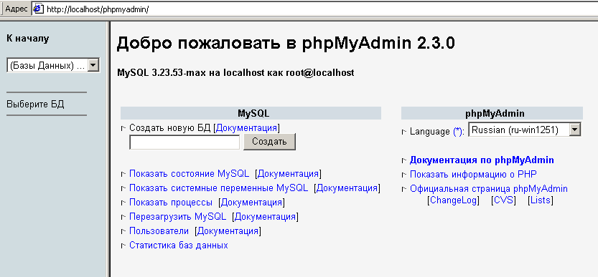Viewport: 598px width, 277px height.
Task: Open Официальная страница phpMyAdmin link
Action: tap(489, 189)
